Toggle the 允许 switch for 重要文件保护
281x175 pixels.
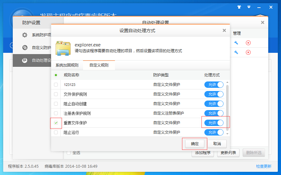click(214, 123)
